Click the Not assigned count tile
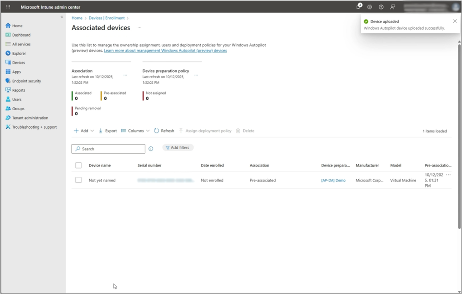Screen dimensions: 462x294 (154, 95)
